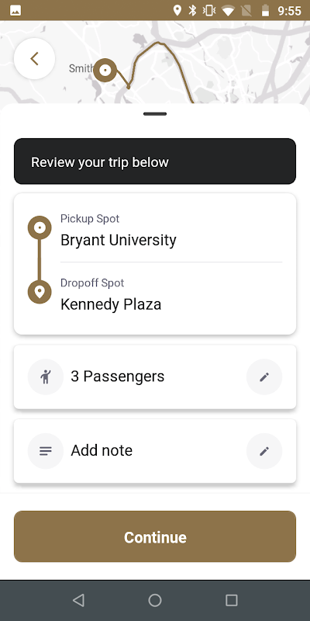The height and width of the screenshot is (621, 310).
Task: Click the pickup marker on map
Action: pos(105,71)
